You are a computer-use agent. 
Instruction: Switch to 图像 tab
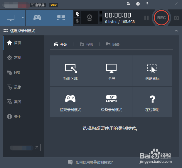[113, 45]
